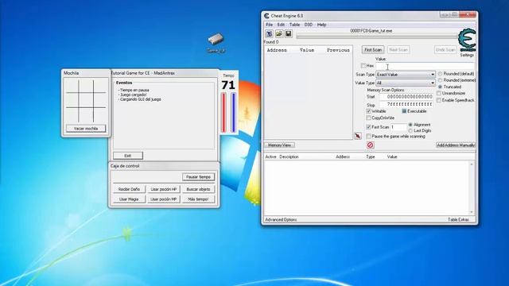
Task: Click Settings label under the logo
Action: pyautogui.click(x=467, y=55)
